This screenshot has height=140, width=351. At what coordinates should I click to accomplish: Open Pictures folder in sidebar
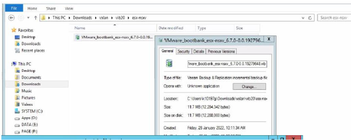[29, 98]
